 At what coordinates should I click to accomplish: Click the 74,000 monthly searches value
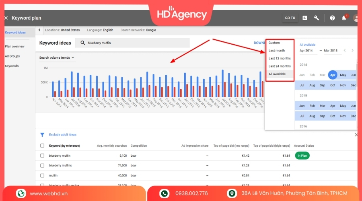point(122,166)
